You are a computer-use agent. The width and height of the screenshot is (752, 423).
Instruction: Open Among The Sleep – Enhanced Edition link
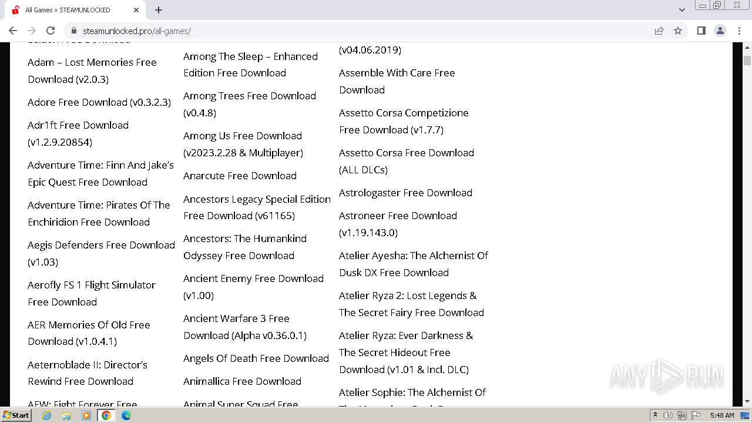250,65
